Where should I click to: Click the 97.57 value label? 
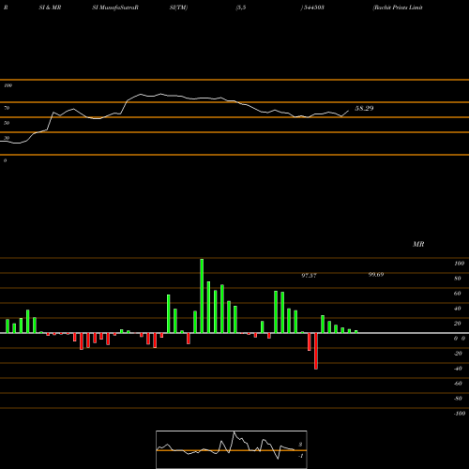point(309,276)
